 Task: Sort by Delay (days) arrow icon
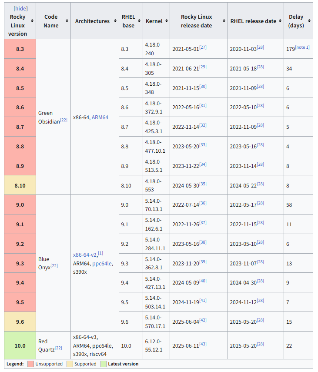309,21
